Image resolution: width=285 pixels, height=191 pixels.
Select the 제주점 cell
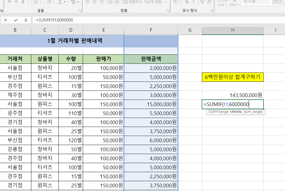pyautogui.click(x=16, y=95)
